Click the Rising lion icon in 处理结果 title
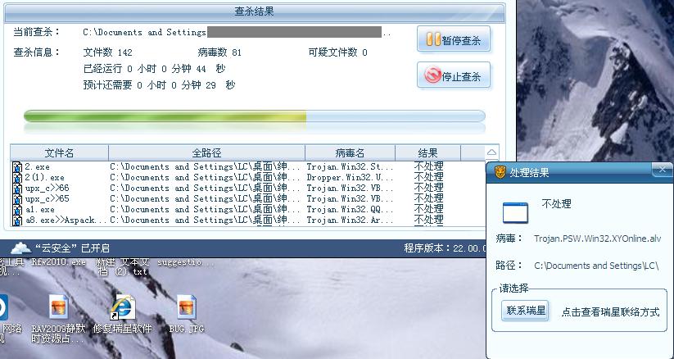The height and width of the screenshot is (359, 674). [500, 172]
